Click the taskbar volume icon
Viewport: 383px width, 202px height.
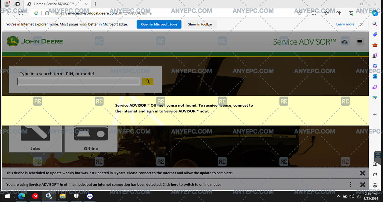352,196
